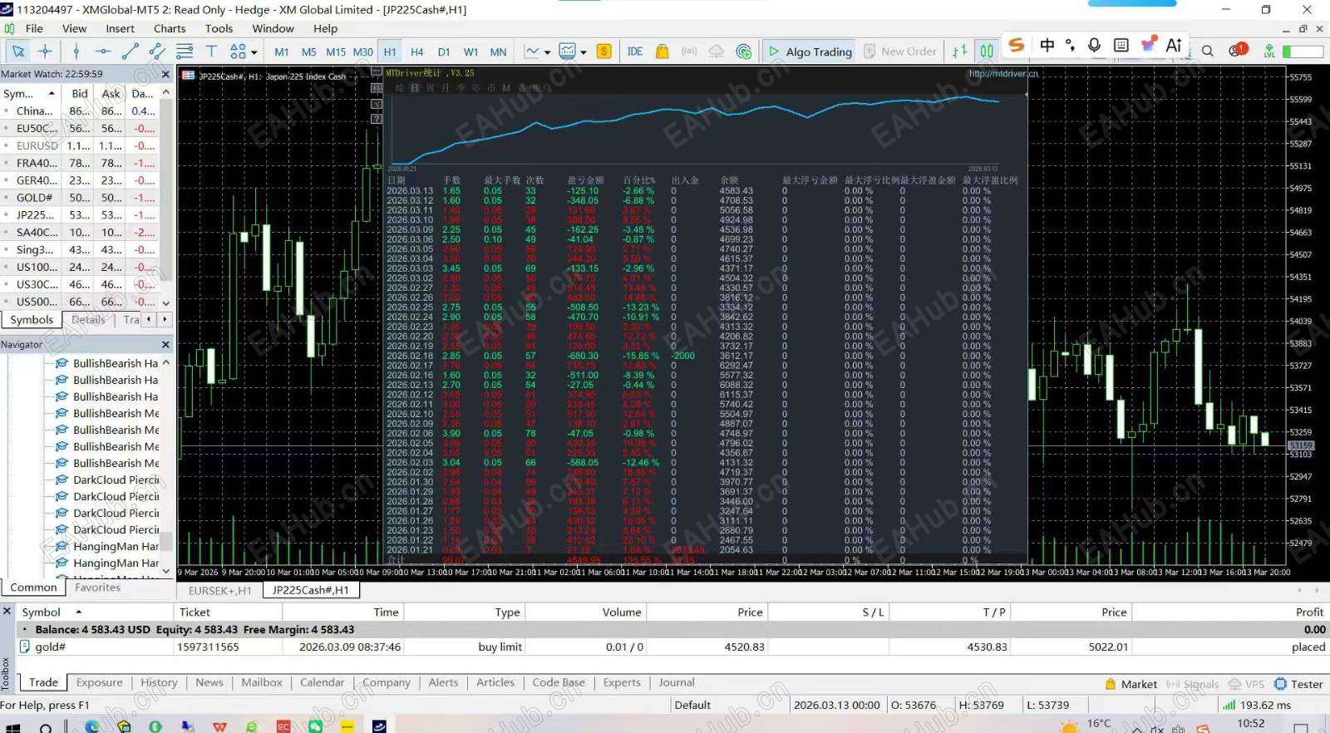Open the mtdriver.cn link on chart
The width and height of the screenshot is (1330, 733).
point(1003,73)
